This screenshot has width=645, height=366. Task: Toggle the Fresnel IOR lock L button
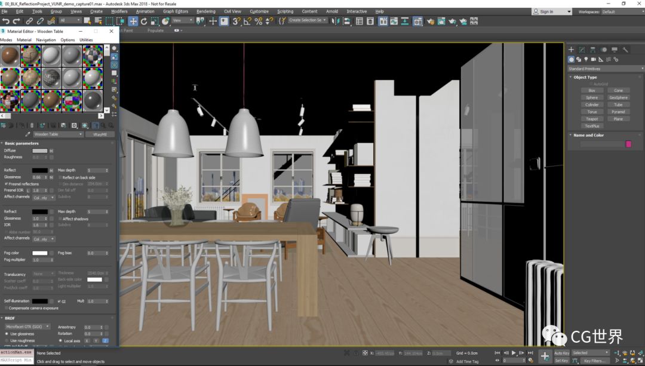(29, 190)
